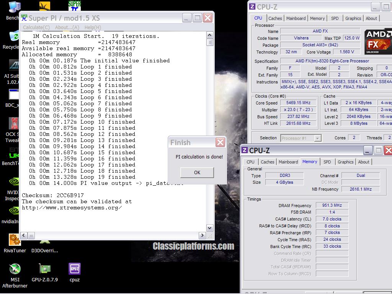Click the CAS# Latency value 7.0 clocks
This screenshot has width=392, height=294.
coord(332,219)
